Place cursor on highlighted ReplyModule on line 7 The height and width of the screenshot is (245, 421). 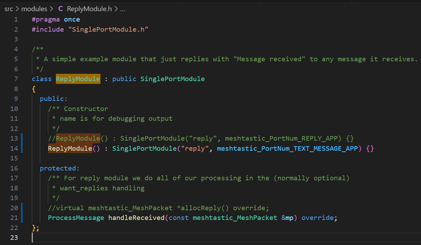[x=78, y=79]
